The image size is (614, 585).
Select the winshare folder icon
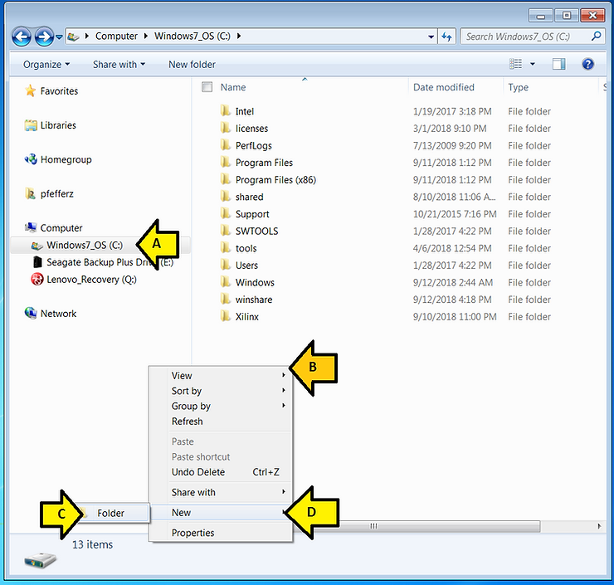tap(225, 300)
